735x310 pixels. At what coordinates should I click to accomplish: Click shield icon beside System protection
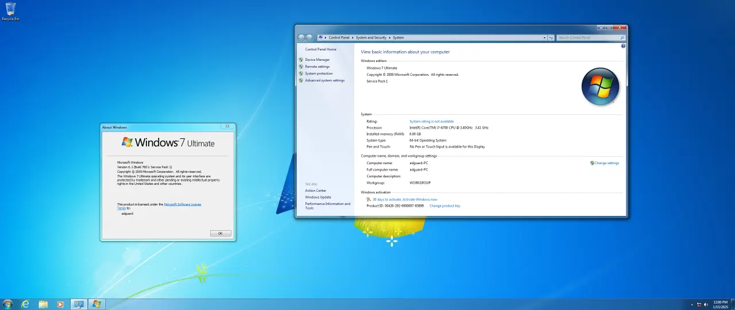pos(300,73)
